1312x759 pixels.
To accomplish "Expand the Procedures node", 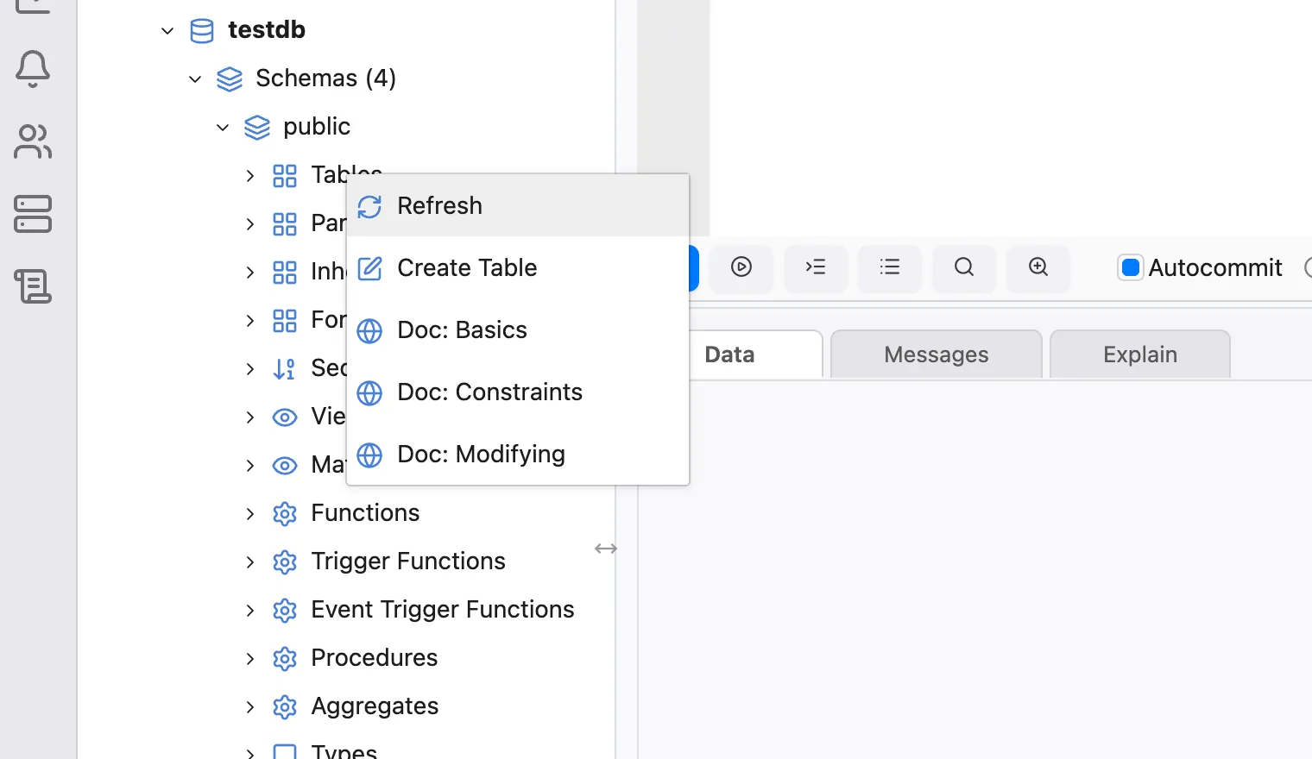I will [250, 659].
